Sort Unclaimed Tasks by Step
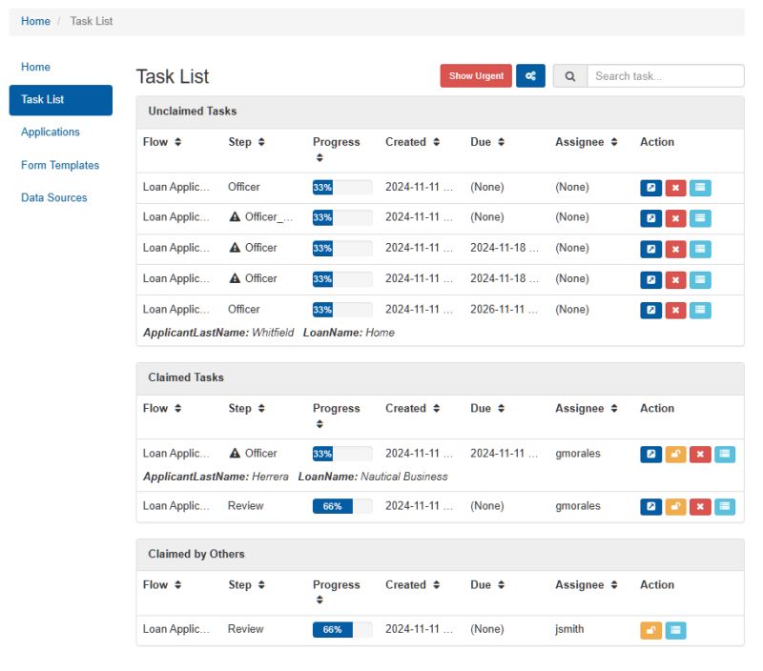Image resolution: width=763 pixels, height=671 pixels. point(261,142)
